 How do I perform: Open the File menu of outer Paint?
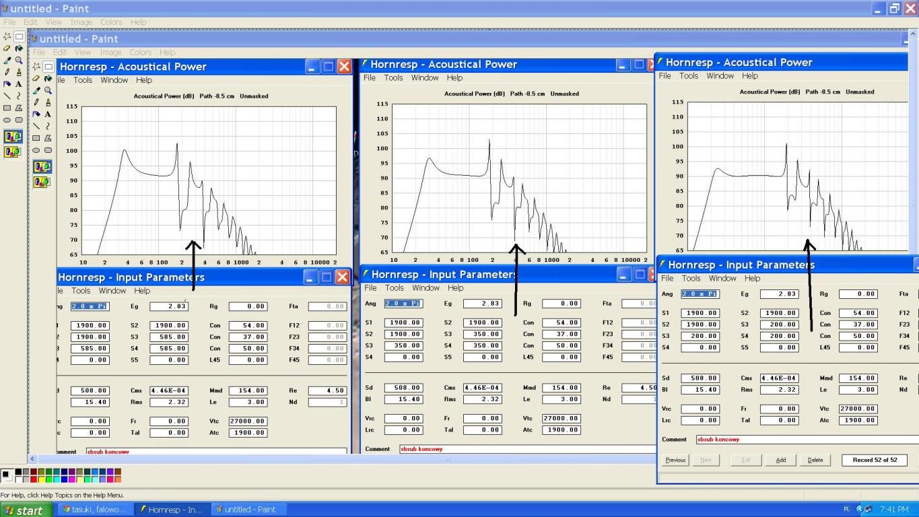[x=9, y=22]
